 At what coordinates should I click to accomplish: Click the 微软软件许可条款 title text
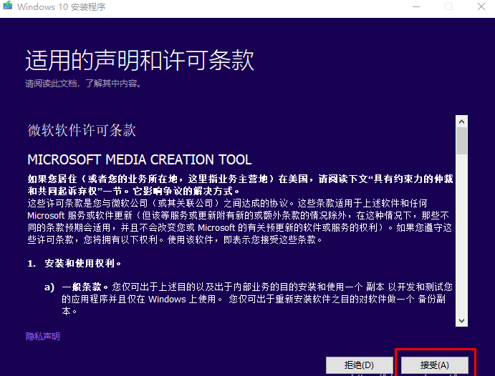82,130
